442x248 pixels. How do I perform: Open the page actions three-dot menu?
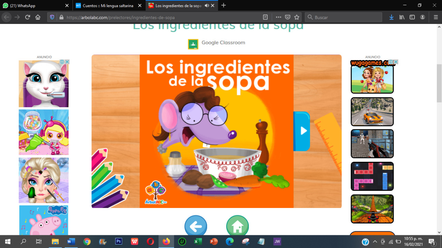point(278,17)
